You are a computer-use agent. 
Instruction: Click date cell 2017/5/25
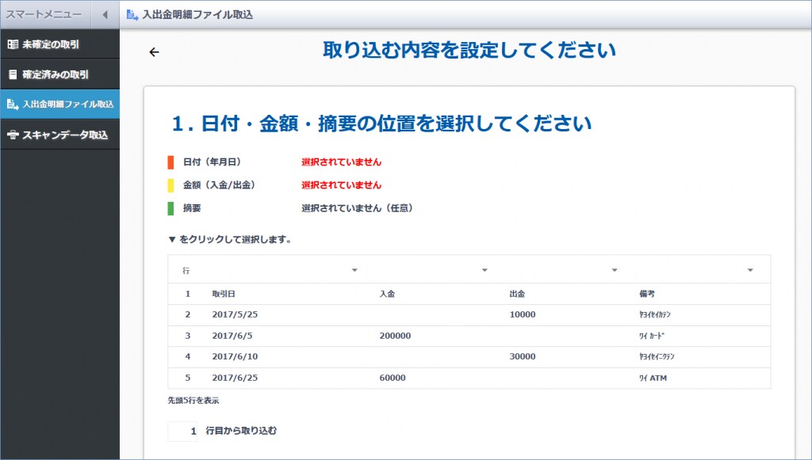(235, 314)
